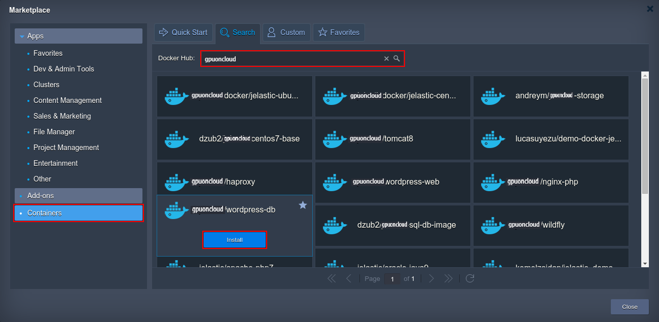
Task: Collapse the Apps section
Action: tap(22, 37)
